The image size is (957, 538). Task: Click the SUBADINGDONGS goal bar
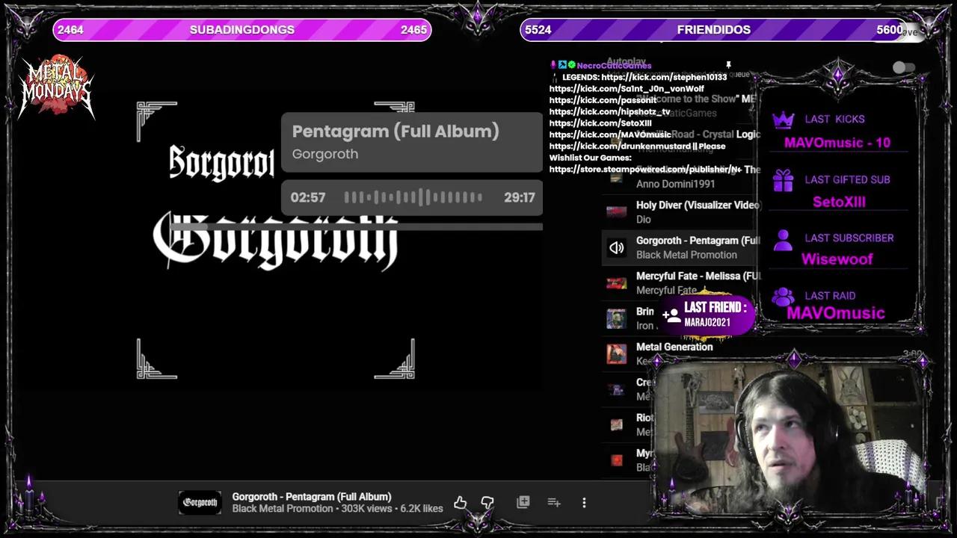pos(242,30)
